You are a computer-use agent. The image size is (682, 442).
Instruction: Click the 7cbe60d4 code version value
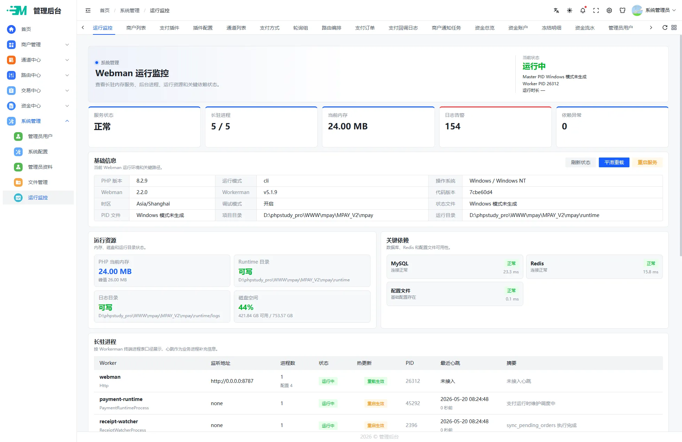[x=481, y=192]
